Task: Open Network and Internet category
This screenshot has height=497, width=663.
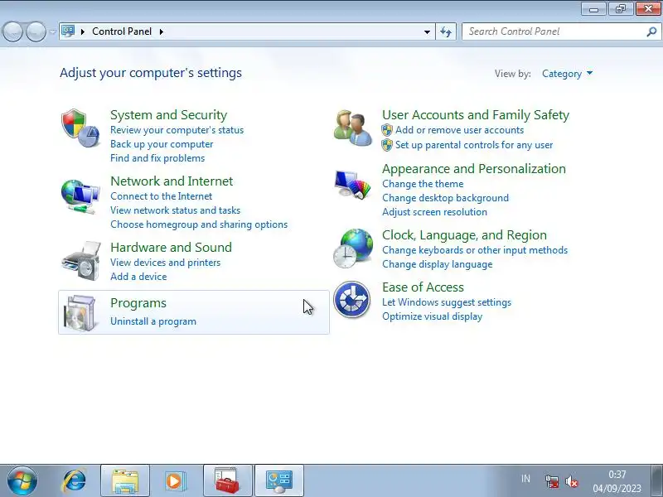Action: (x=172, y=181)
